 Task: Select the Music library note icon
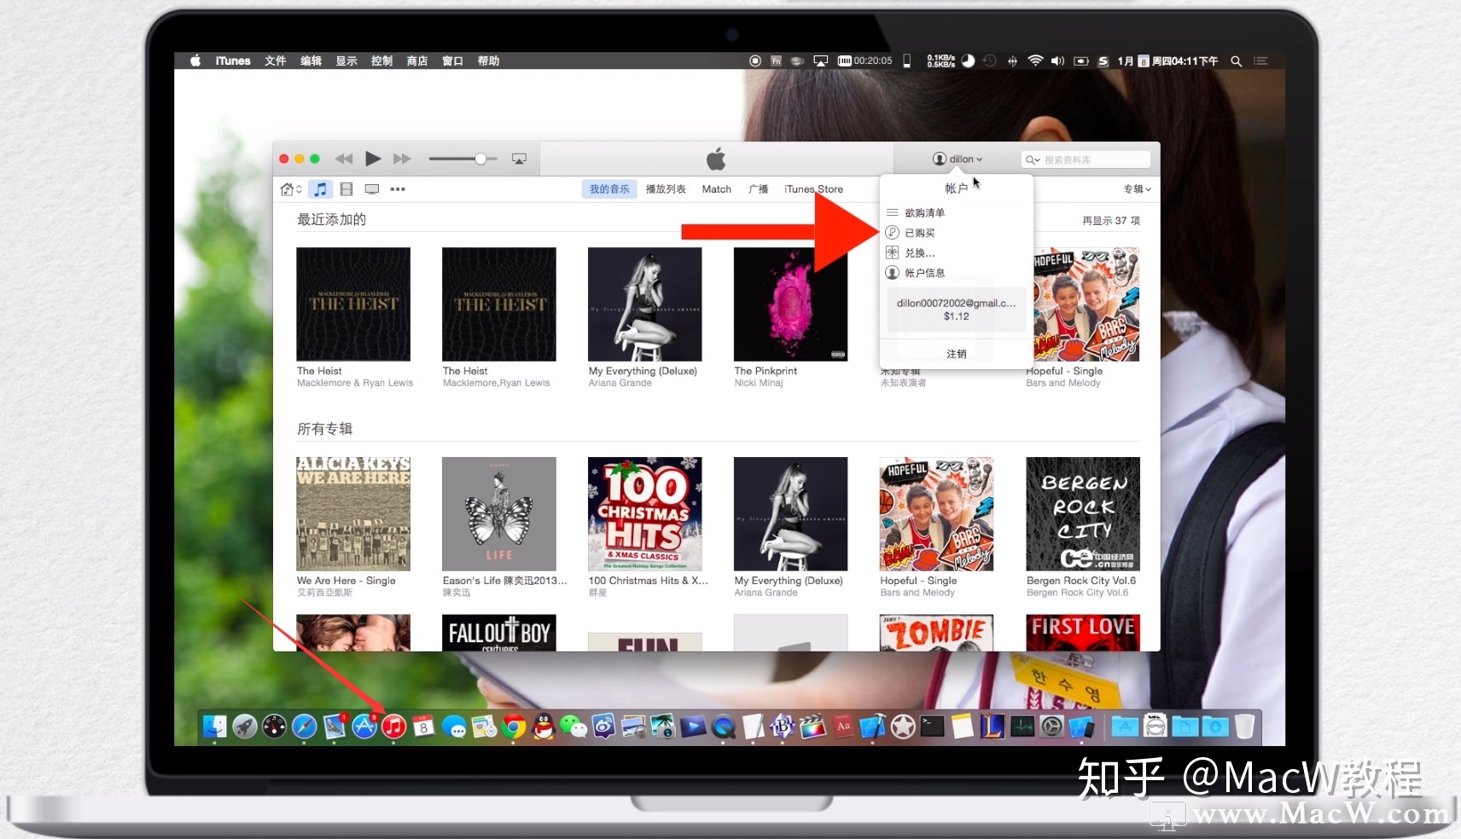click(320, 189)
